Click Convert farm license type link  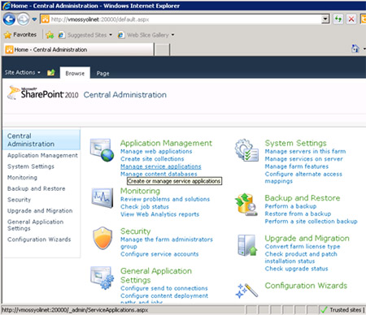[x=303, y=247]
